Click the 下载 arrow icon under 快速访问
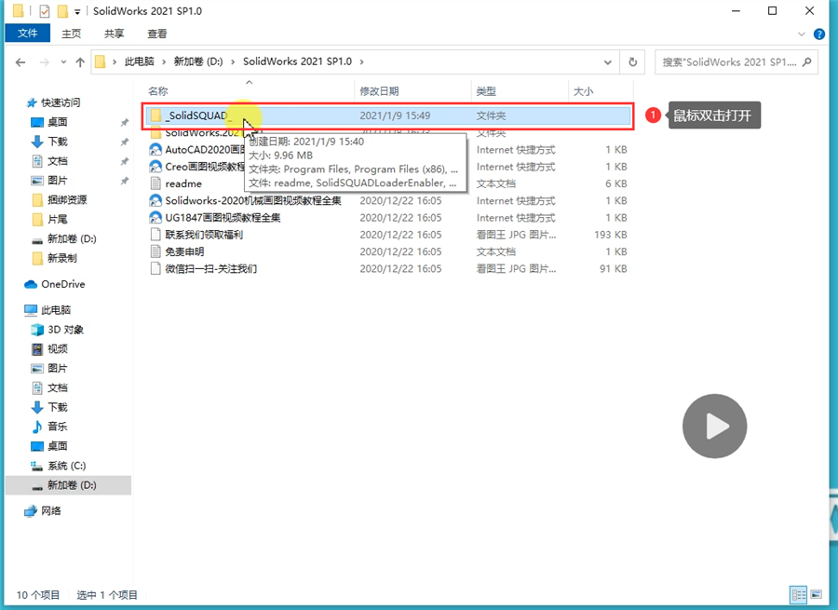Viewport: 838px width, 610px height. tap(37, 142)
